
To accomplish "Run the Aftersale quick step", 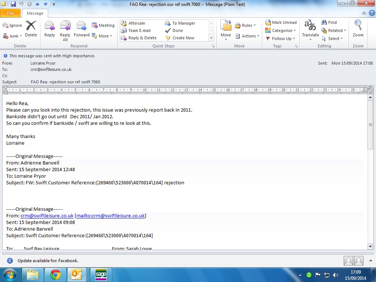I will coord(133,23).
